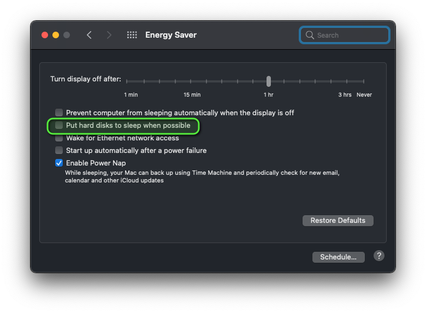
Task: Click the gray disabled zoom button
Action: (x=67, y=35)
